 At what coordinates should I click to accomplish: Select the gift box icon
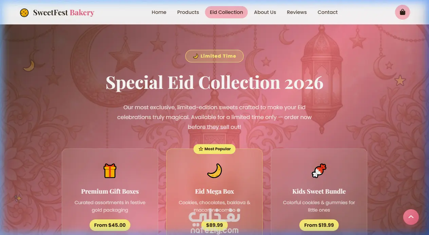110,171
